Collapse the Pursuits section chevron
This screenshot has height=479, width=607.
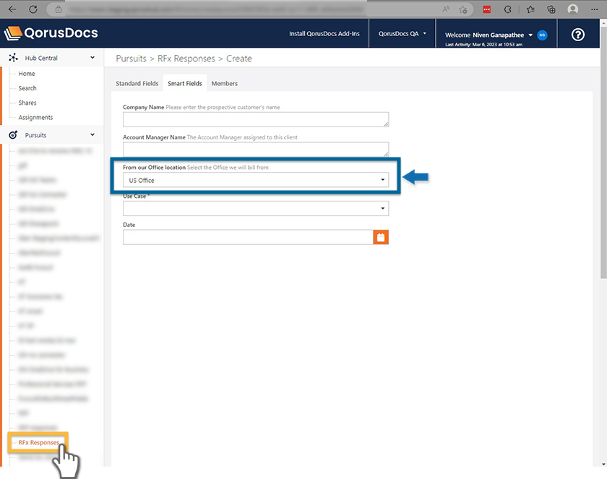[92, 134]
